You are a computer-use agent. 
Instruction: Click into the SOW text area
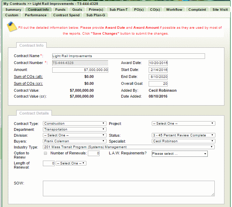129,189
